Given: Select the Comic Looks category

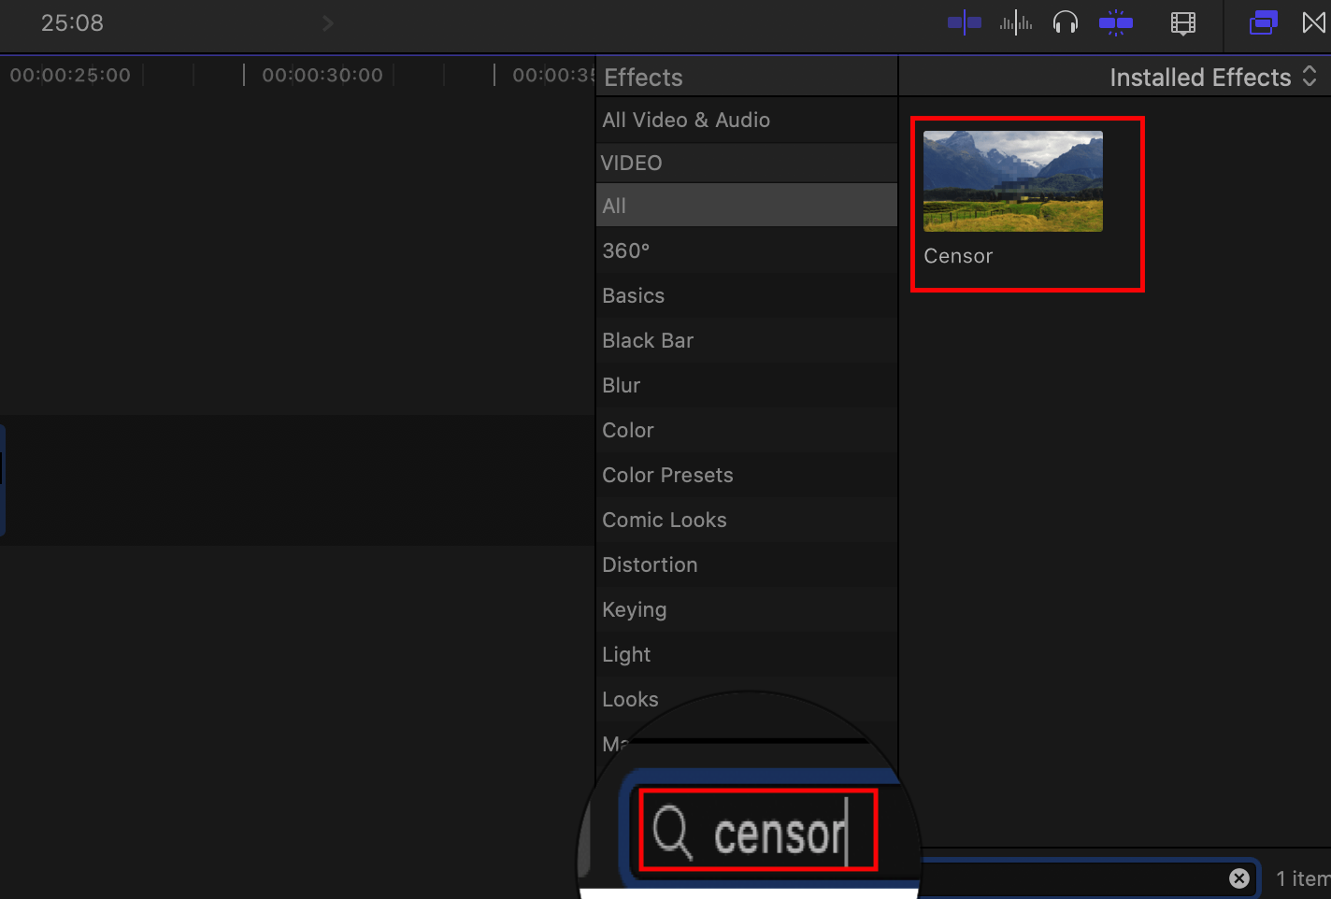Looking at the screenshot, I should pos(746,520).
